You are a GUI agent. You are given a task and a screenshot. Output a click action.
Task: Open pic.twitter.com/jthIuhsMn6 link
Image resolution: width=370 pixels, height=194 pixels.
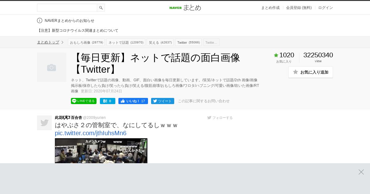91,133
